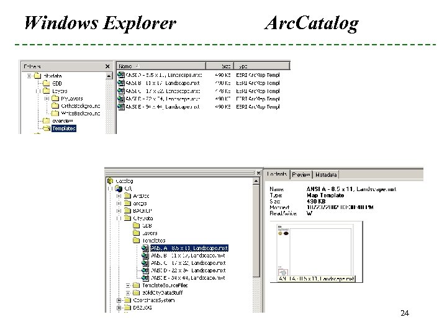Screen dimensions: 447x335
Task: Expand the DEBLOG folder in ArcCatalog
Action: point(119,308)
